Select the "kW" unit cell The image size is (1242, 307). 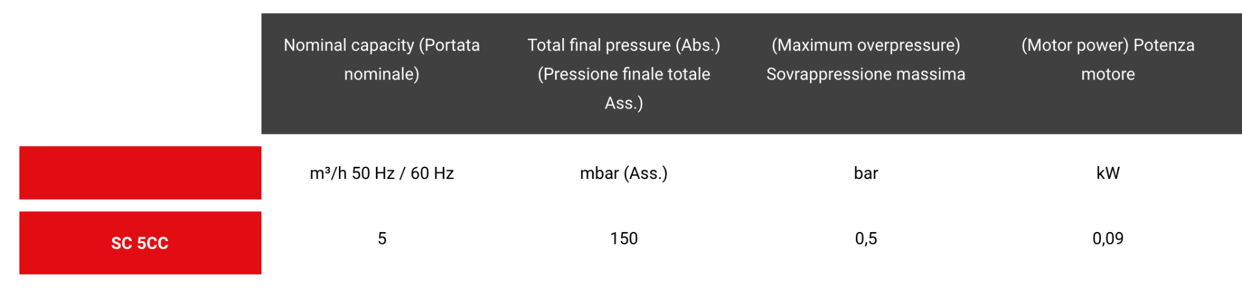[1107, 173]
